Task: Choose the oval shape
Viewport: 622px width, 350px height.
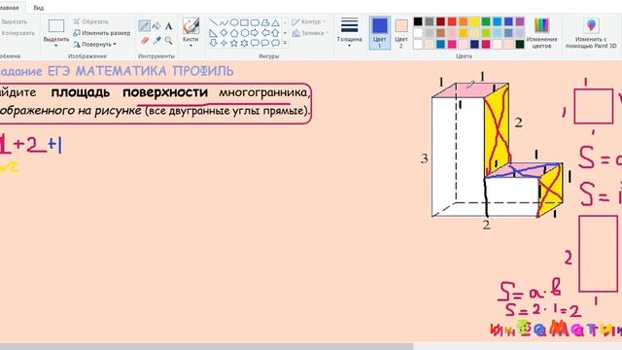Action: 234,22
